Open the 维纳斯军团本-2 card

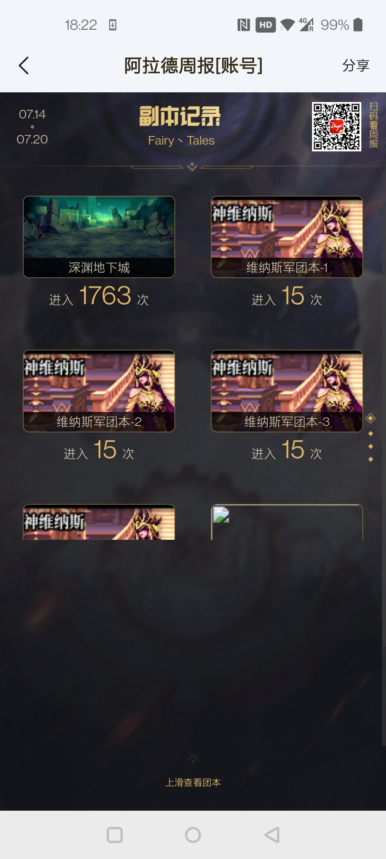click(99, 391)
